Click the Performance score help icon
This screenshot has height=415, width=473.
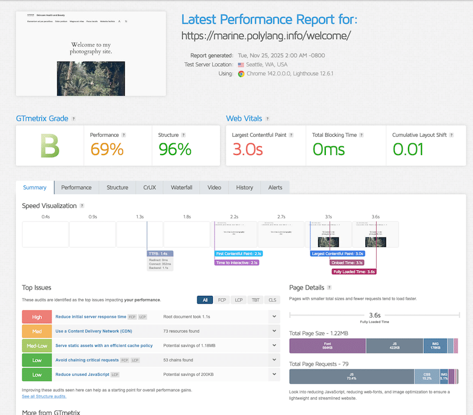[x=123, y=135]
